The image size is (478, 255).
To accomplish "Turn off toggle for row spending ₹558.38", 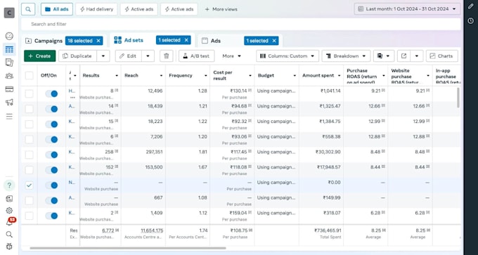I will [51, 140].
